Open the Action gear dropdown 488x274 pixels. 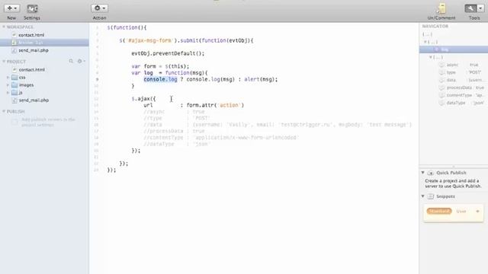[x=100, y=8]
